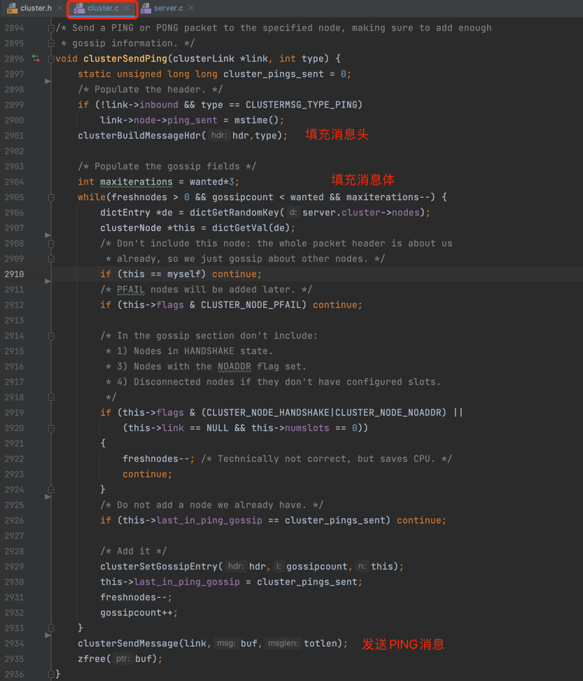This screenshot has height=681, width=583.
Task: Click the while-loop fold end marker on line 2933
Action: (x=51, y=628)
